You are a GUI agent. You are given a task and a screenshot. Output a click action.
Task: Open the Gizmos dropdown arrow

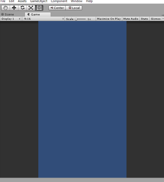click(163, 18)
